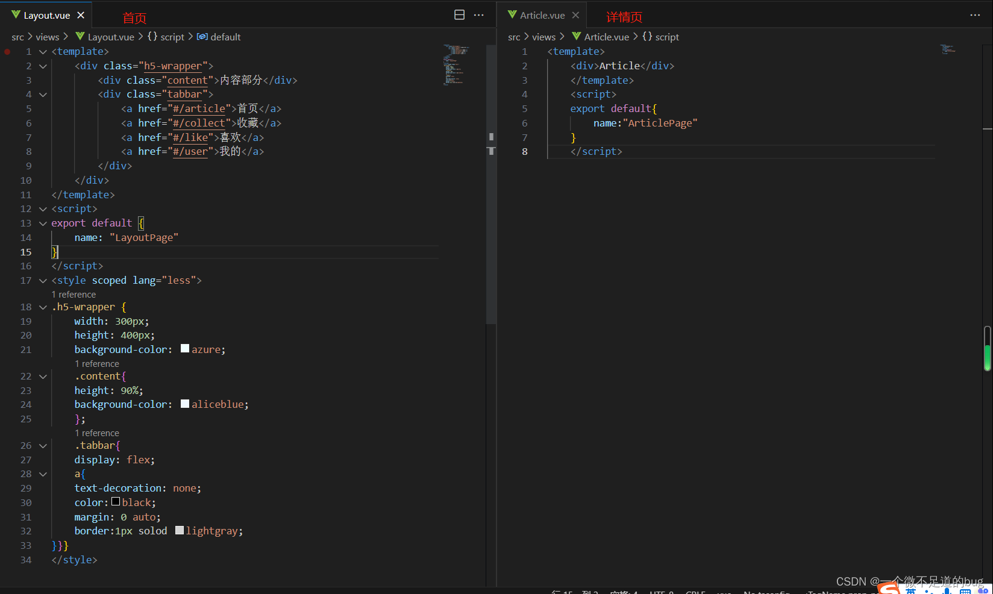Switch to the Layout.vue tab
The height and width of the screenshot is (594, 993).
point(47,15)
